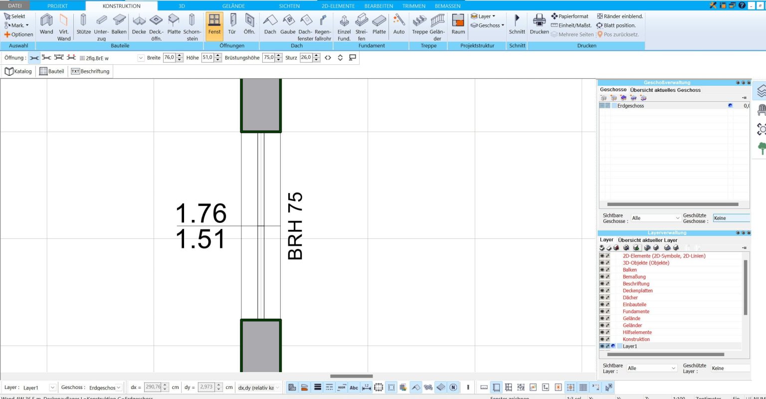This screenshot has width=766, height=399.
Task: Select the Dach roof tool
Action: point(270,25)
